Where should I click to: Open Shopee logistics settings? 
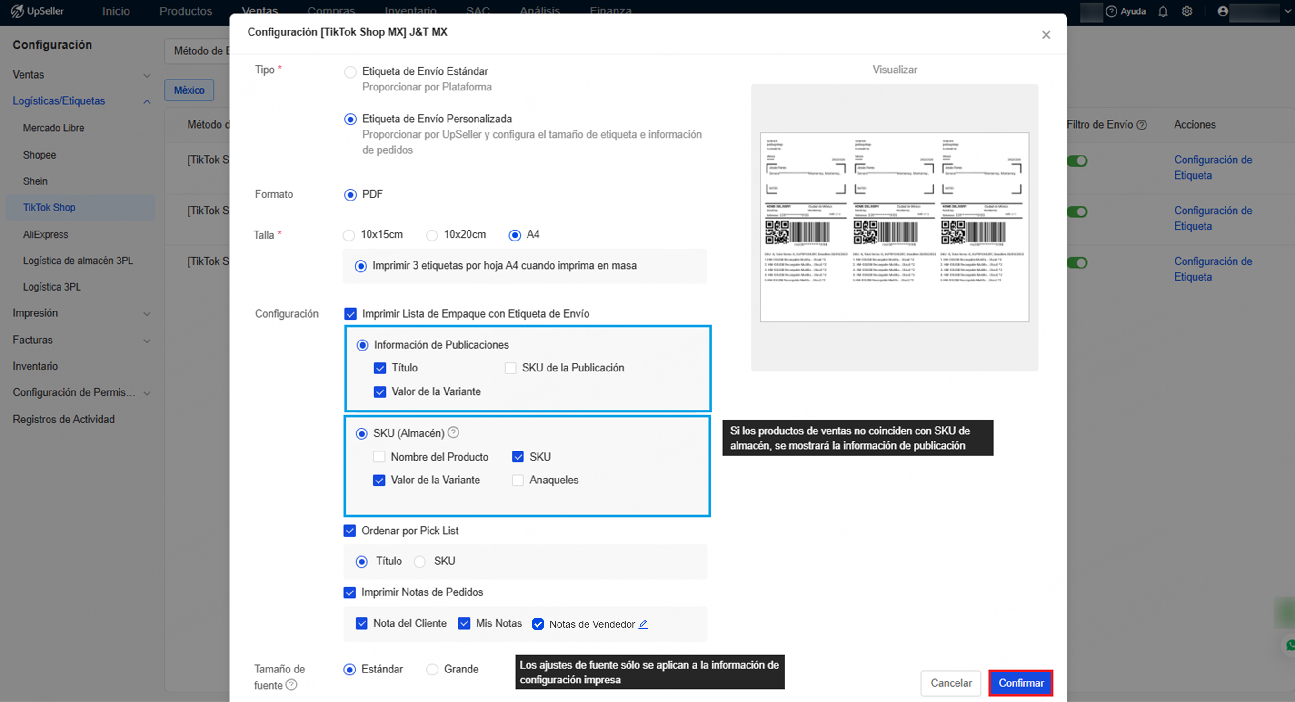[39, 155]
